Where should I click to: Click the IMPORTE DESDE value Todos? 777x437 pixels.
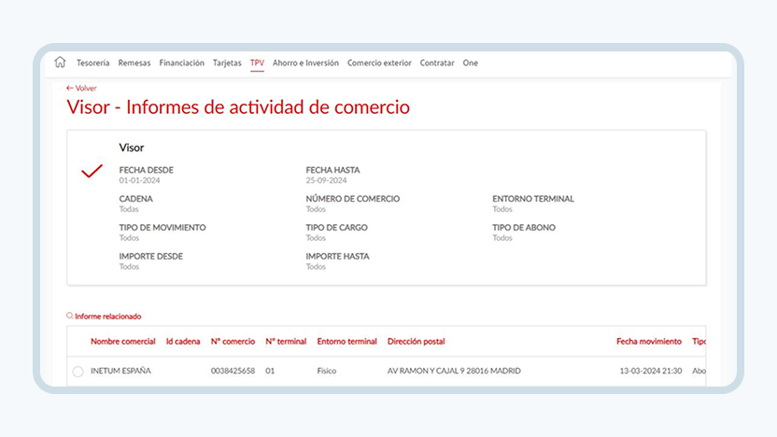click(129, 266)
